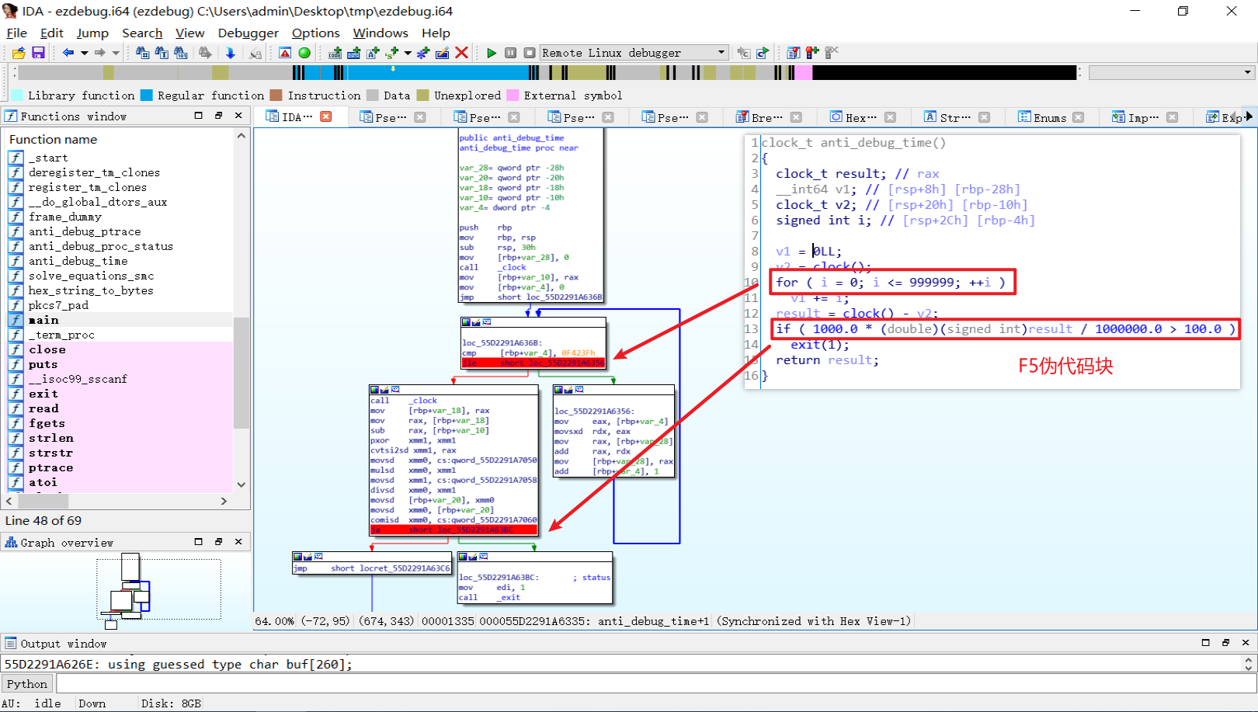Click the Functions list scroll-right arrow
The width and height of the screenshot is (1258, 712).
point(224,502)
